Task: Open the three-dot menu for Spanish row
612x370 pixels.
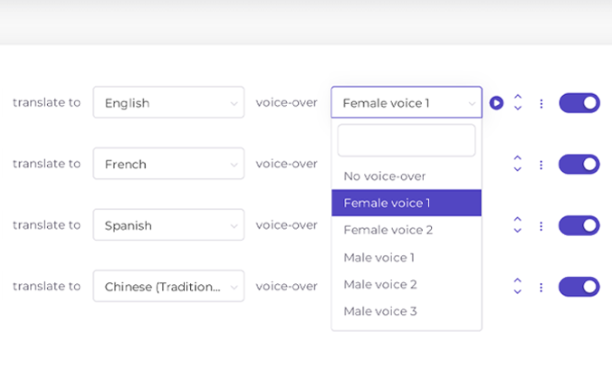Action: tap(540, 226)
